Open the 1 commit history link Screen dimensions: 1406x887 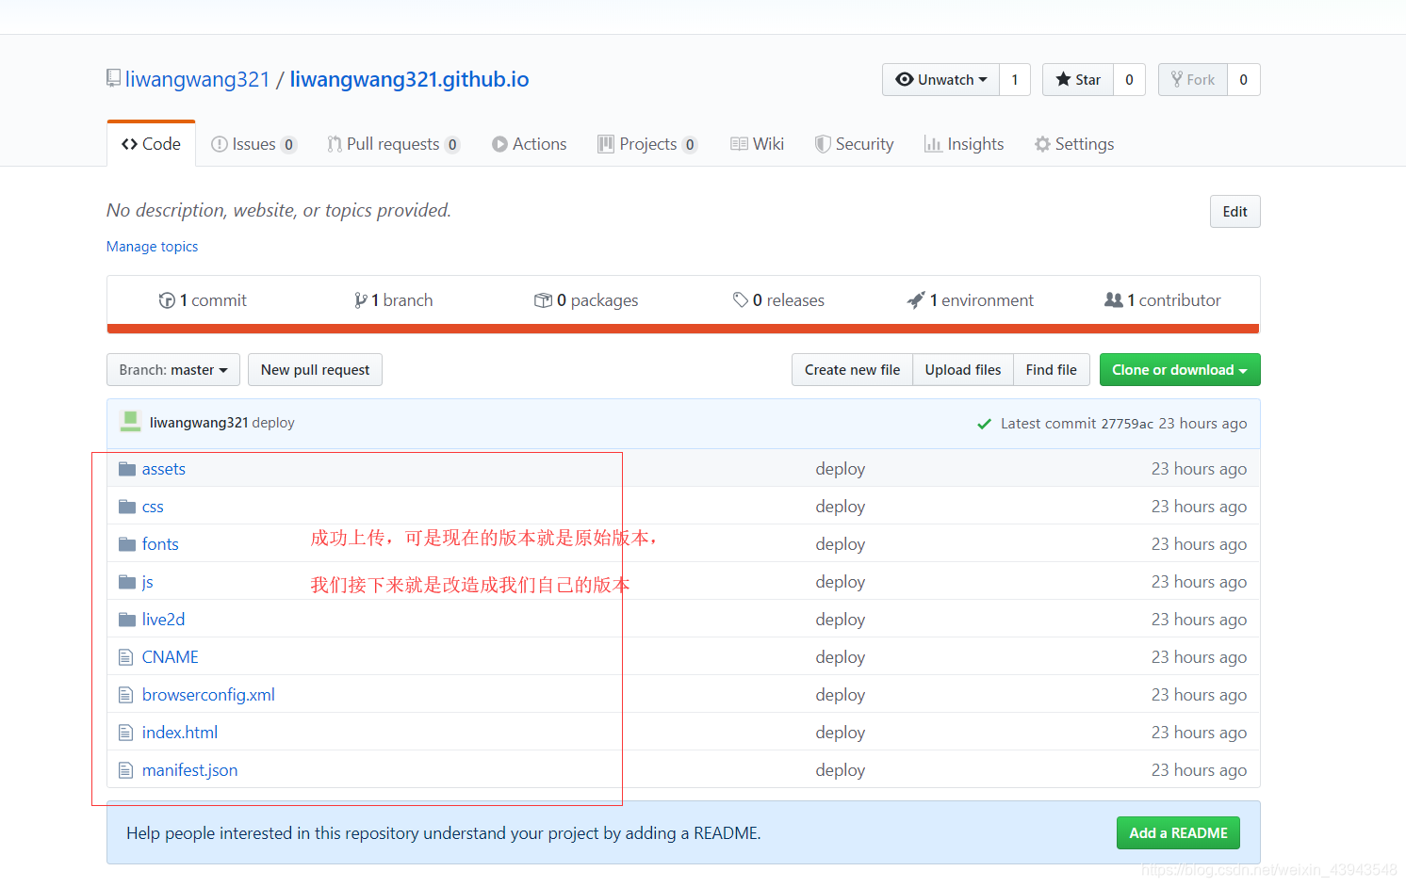[x=203, y=300]
